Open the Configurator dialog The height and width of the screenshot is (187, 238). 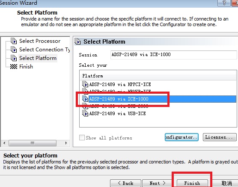[181, 137]
